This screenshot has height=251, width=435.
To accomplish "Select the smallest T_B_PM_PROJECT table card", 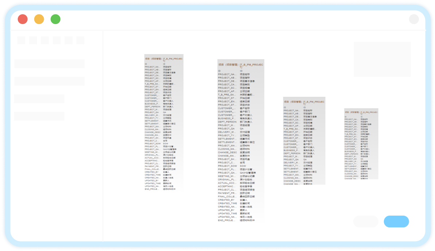I will [x=361, y=144].
